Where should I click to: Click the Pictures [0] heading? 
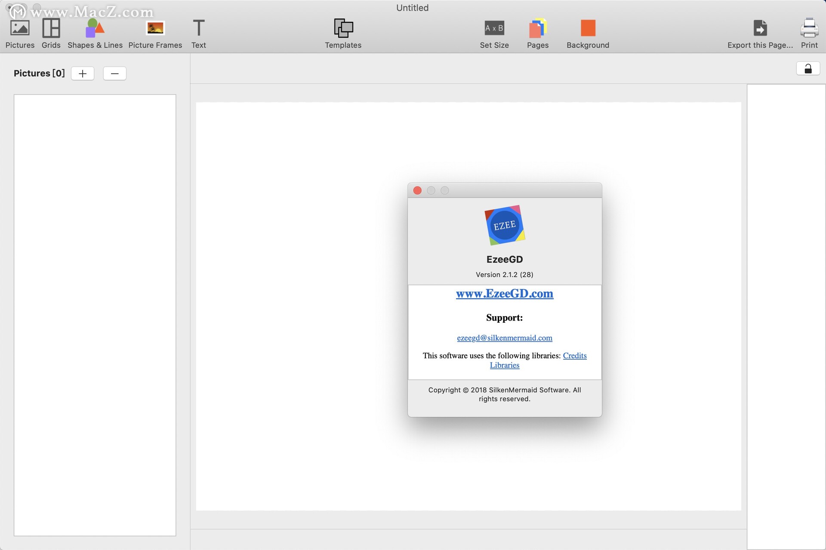39,73
